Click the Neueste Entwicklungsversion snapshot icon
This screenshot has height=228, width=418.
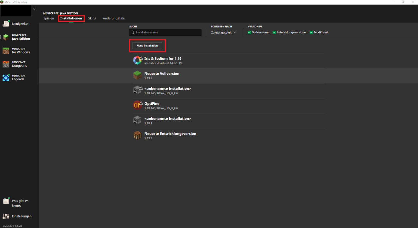[x=137, y=135]
